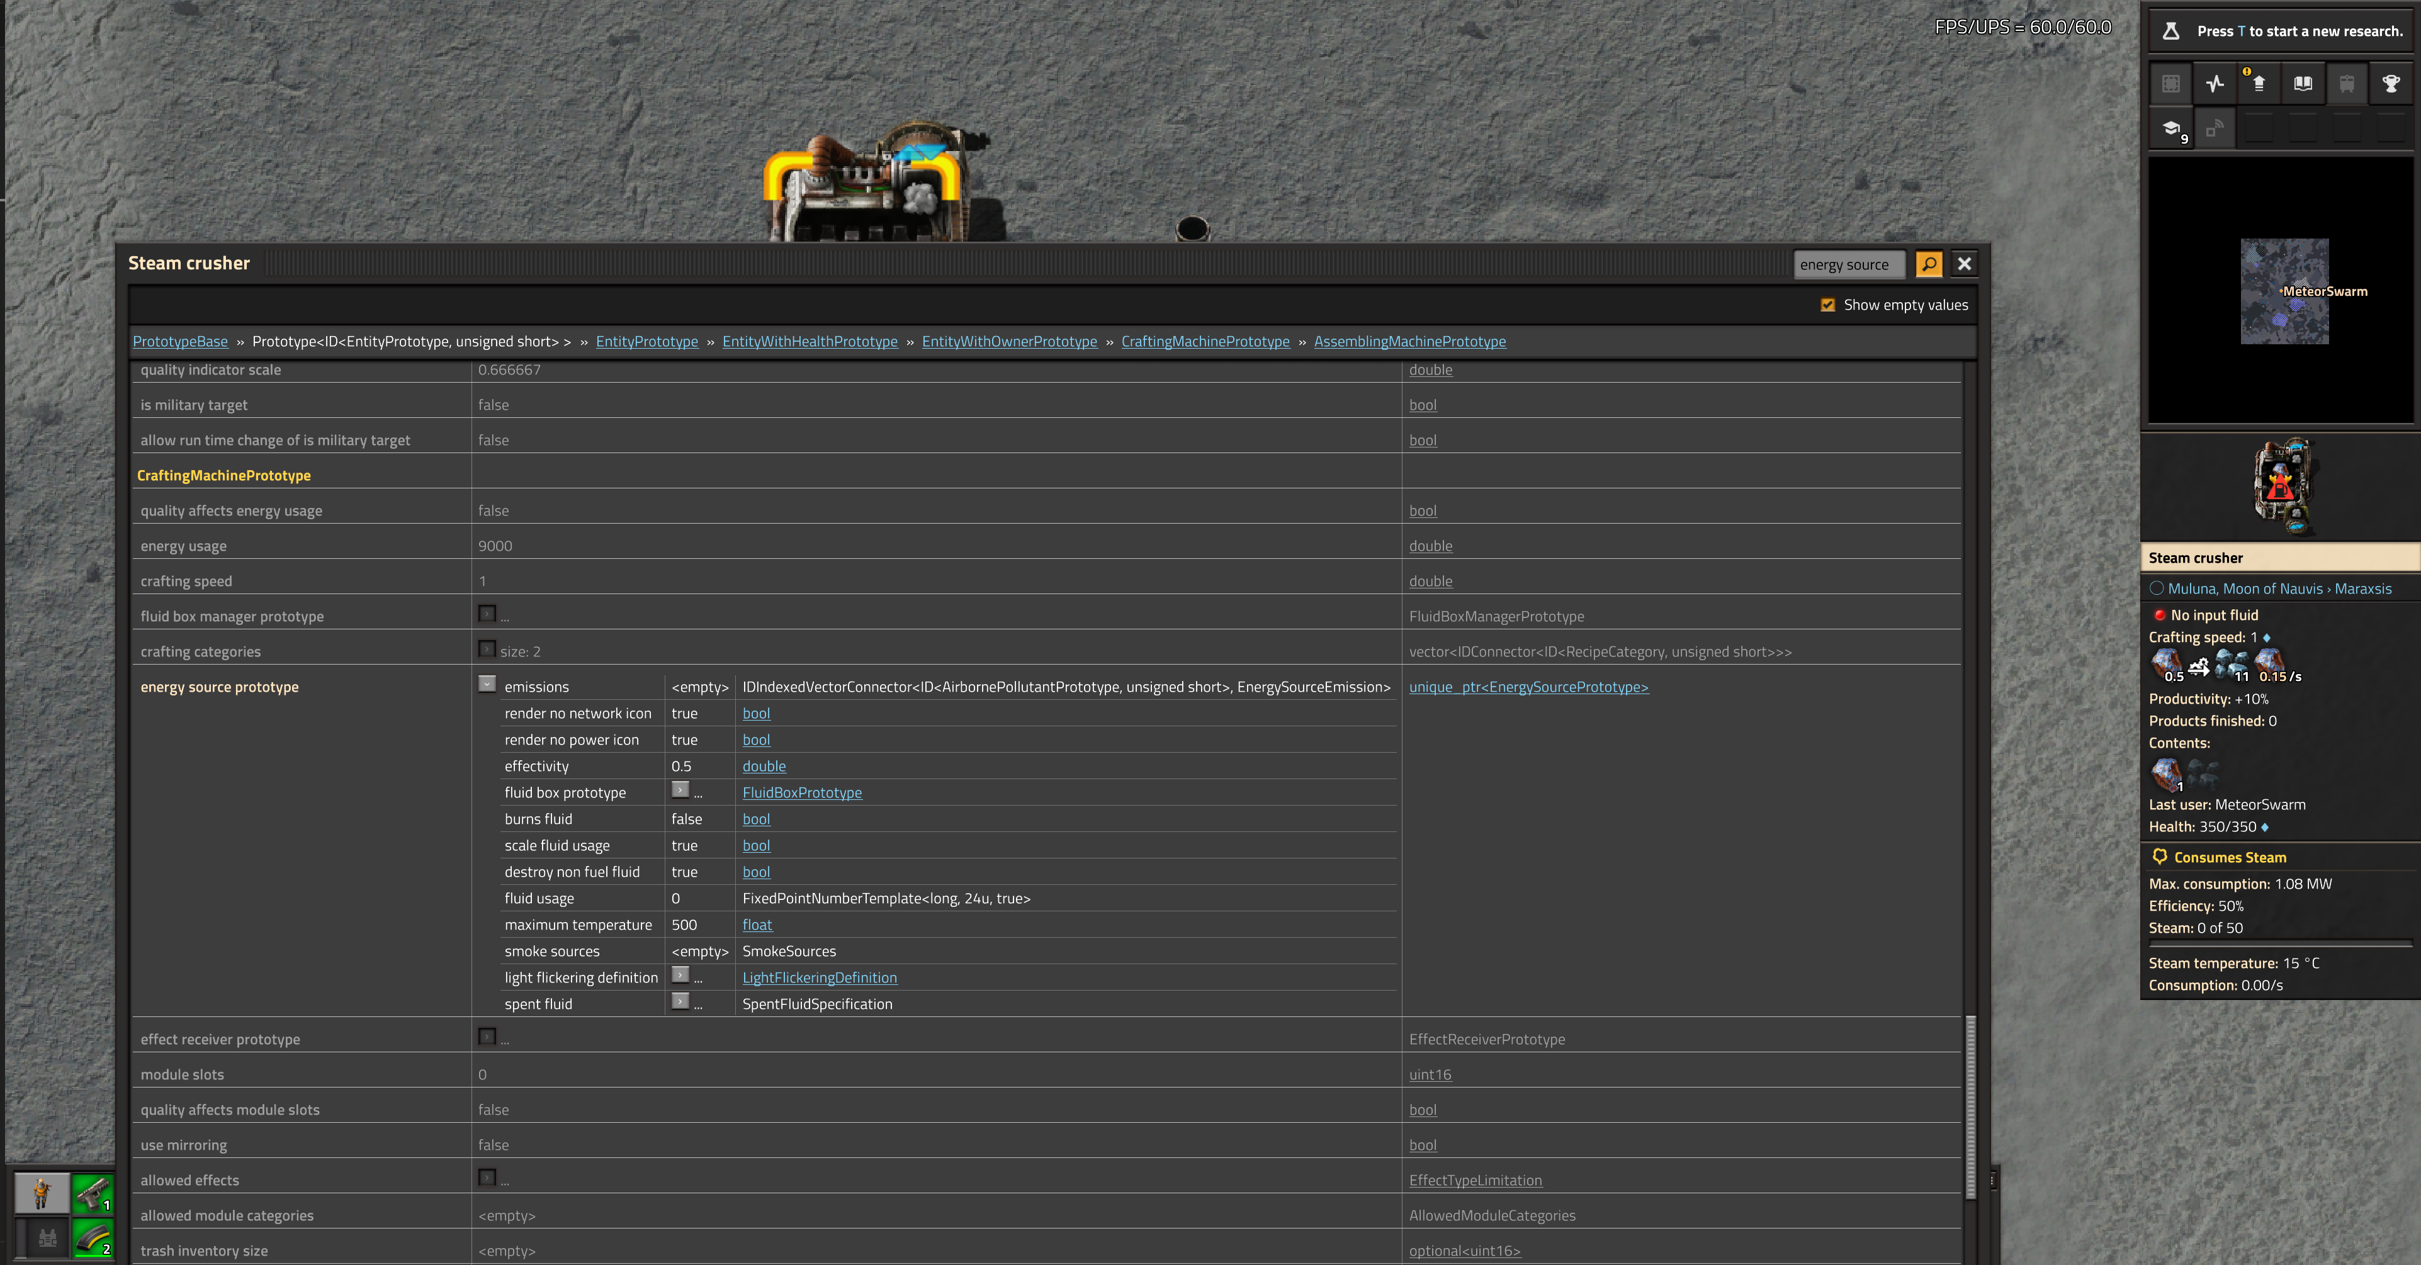Expand the fluid box prototype entry

680,789
